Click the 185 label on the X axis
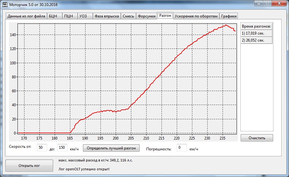Viewport: 289px width, 177px height. (x=70, y=138)
